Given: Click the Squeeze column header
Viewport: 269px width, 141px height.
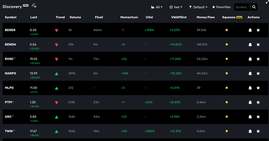Looking at the screenshot, I should click(x=229, y=17).
